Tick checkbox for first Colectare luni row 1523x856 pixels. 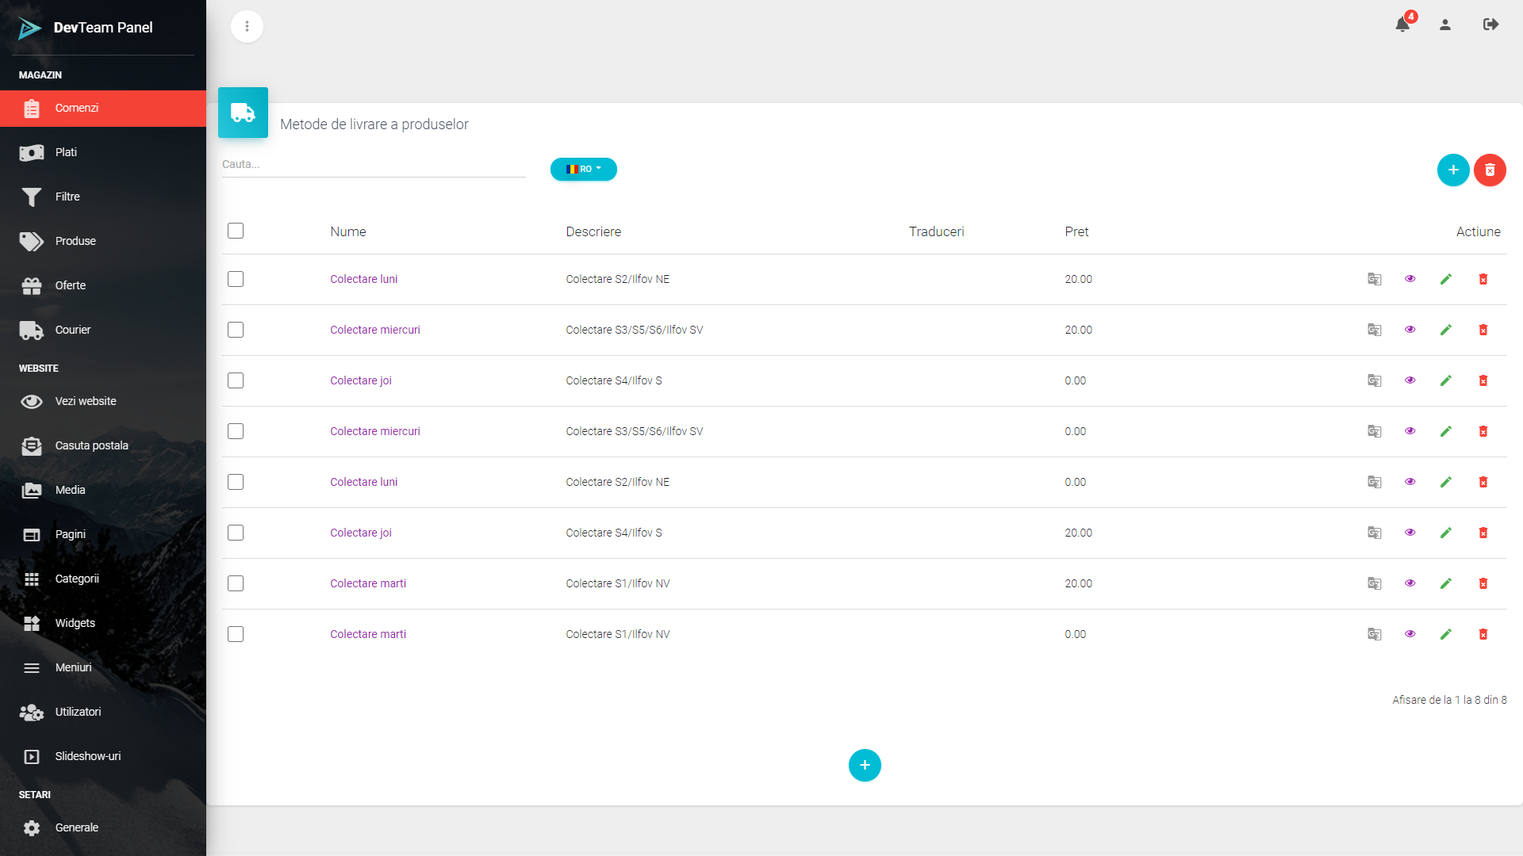[x=236, y=279]
